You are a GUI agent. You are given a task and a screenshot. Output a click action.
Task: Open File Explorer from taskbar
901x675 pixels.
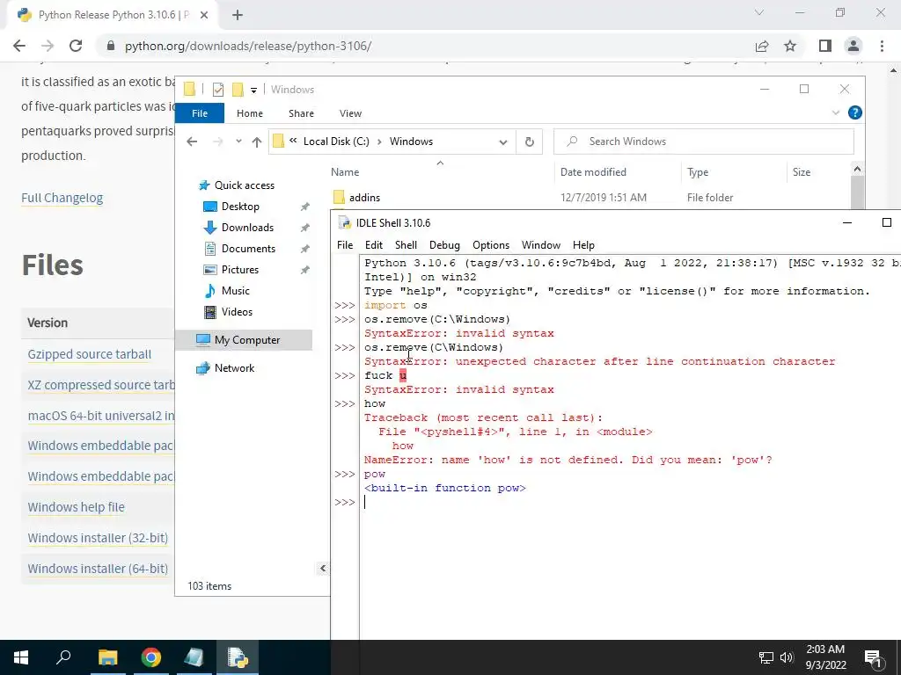107,657
